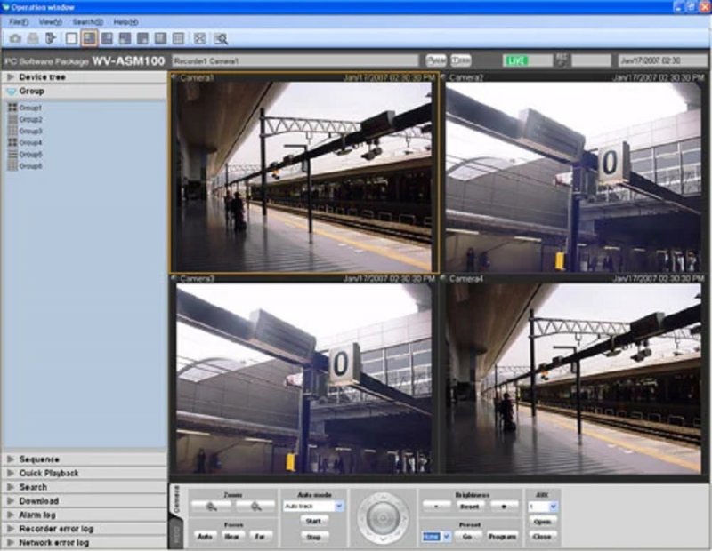Click the magnifier search toolbar icon
This screenshot has width=712, height=551.
pyautogui.click(x=221, y=38)
